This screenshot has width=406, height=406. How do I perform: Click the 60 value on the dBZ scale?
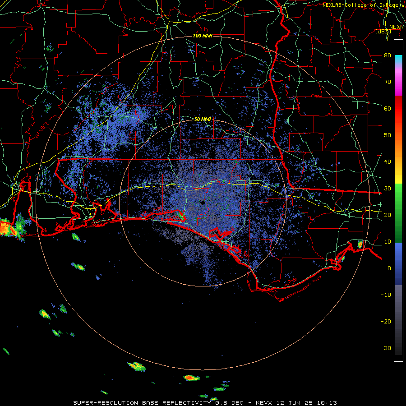pyautogui.click(x=388, y=108)
